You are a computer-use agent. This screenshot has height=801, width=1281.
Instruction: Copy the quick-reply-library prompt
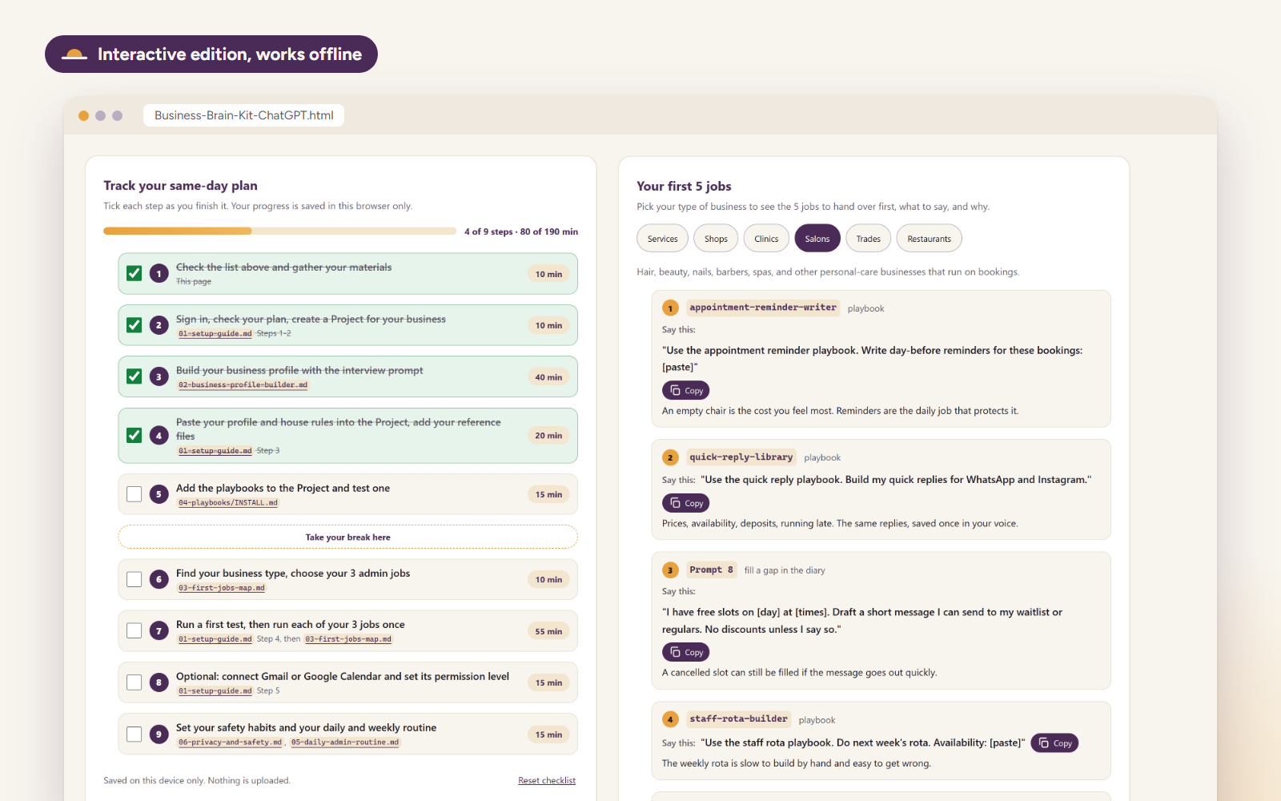[x=685, y=503]
